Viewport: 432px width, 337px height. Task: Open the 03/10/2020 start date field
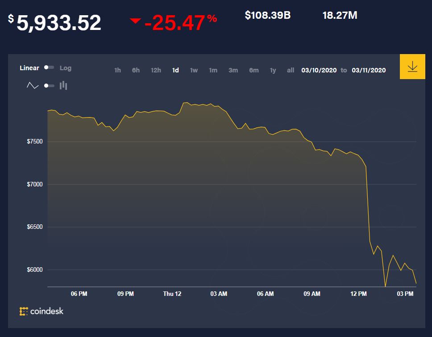pyautogui.click(x=318, y=70)
